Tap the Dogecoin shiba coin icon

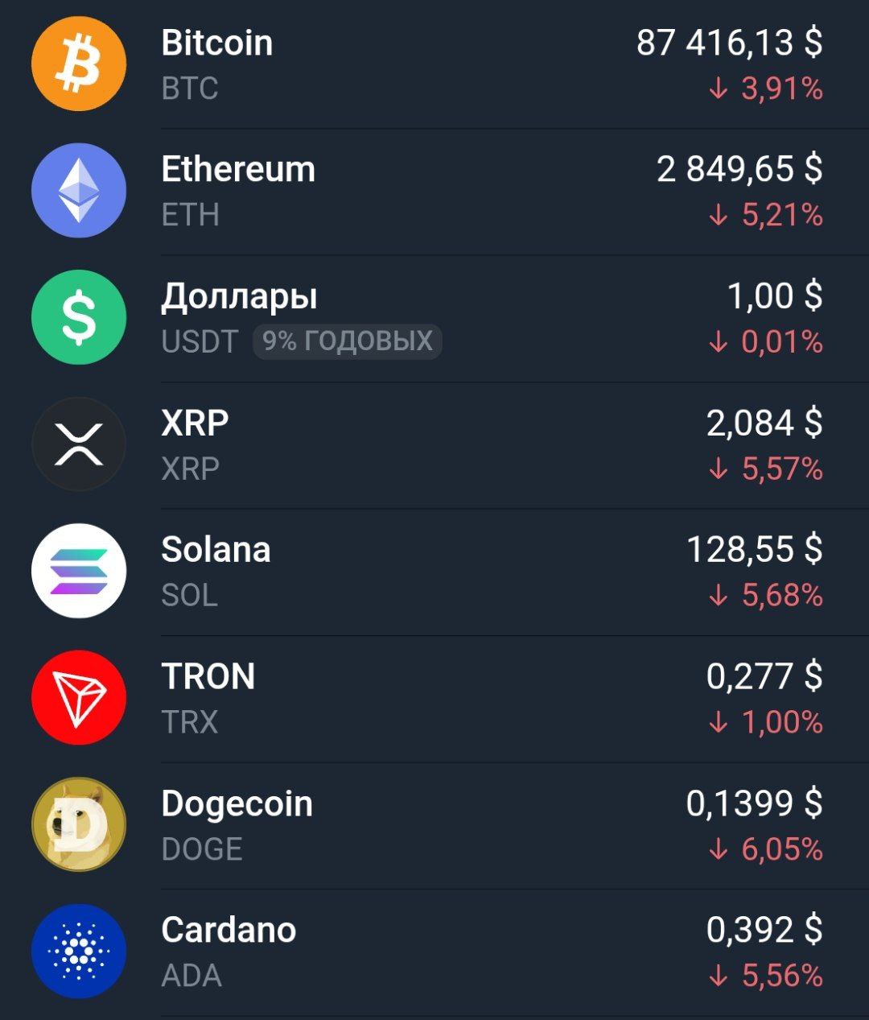click(x=79, y=824)
